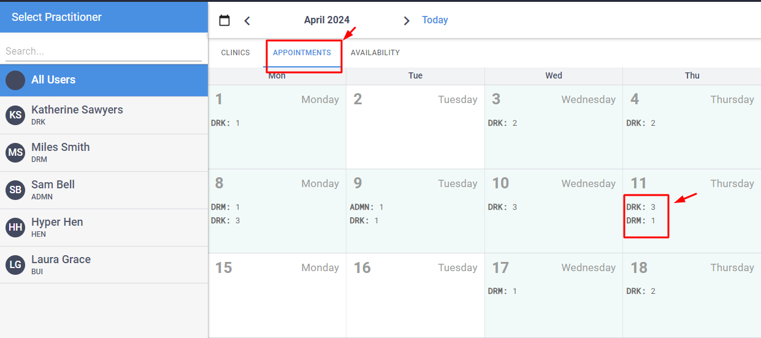Select the Appointments tab
Viewport: 761px width, 338px height.
(x=302, y=53)
